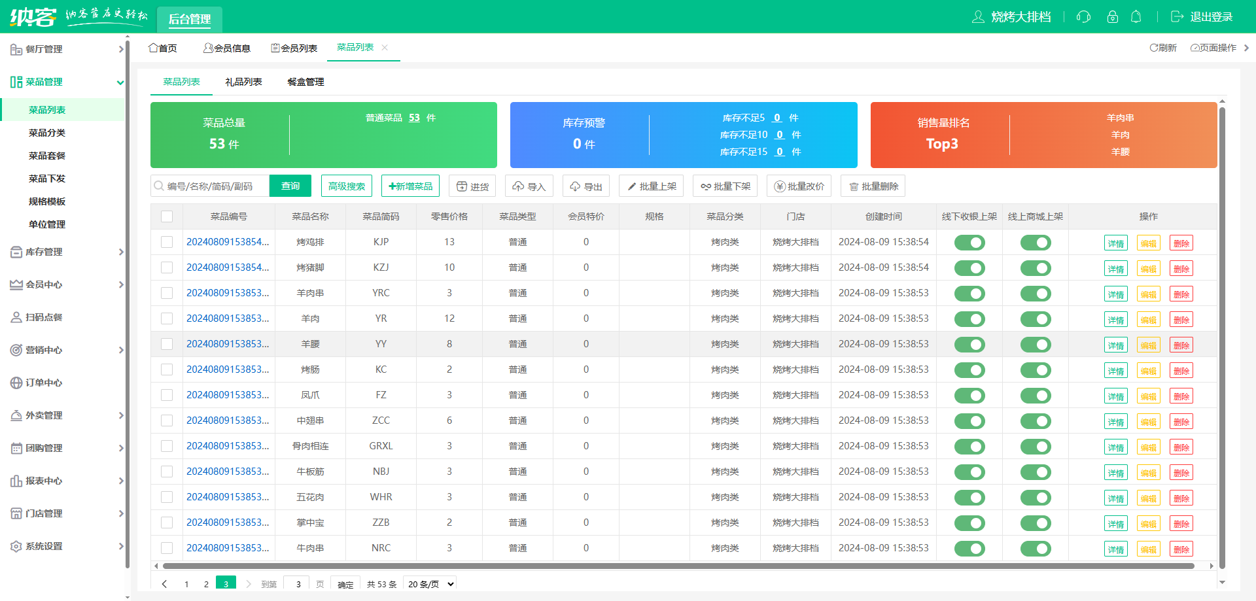This screenshot has height=601, width=1256.
Task: Open the notifications bell icon
Action: point(1136,17)
